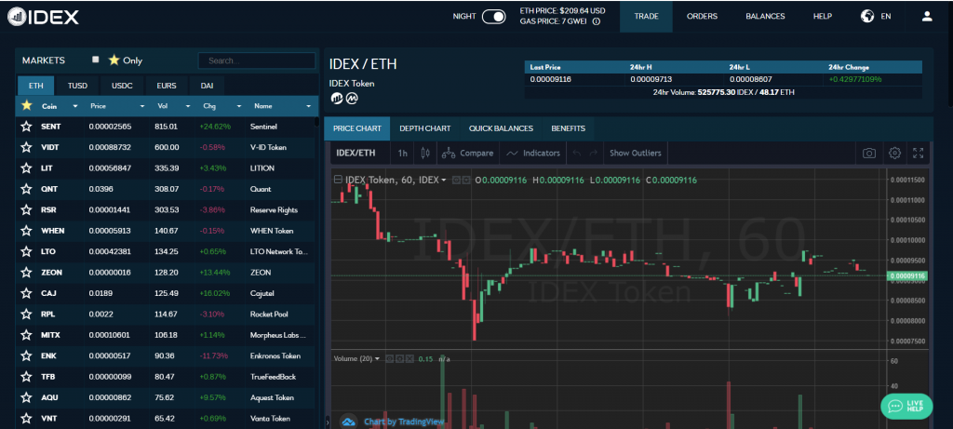Check the starred Only checkbox
The height and width of the screenshot is (429, 953).
click(96, 60)
